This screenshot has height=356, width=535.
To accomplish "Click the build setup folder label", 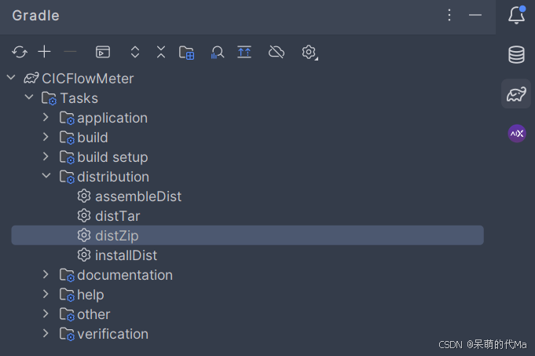I will click(112, 157).
